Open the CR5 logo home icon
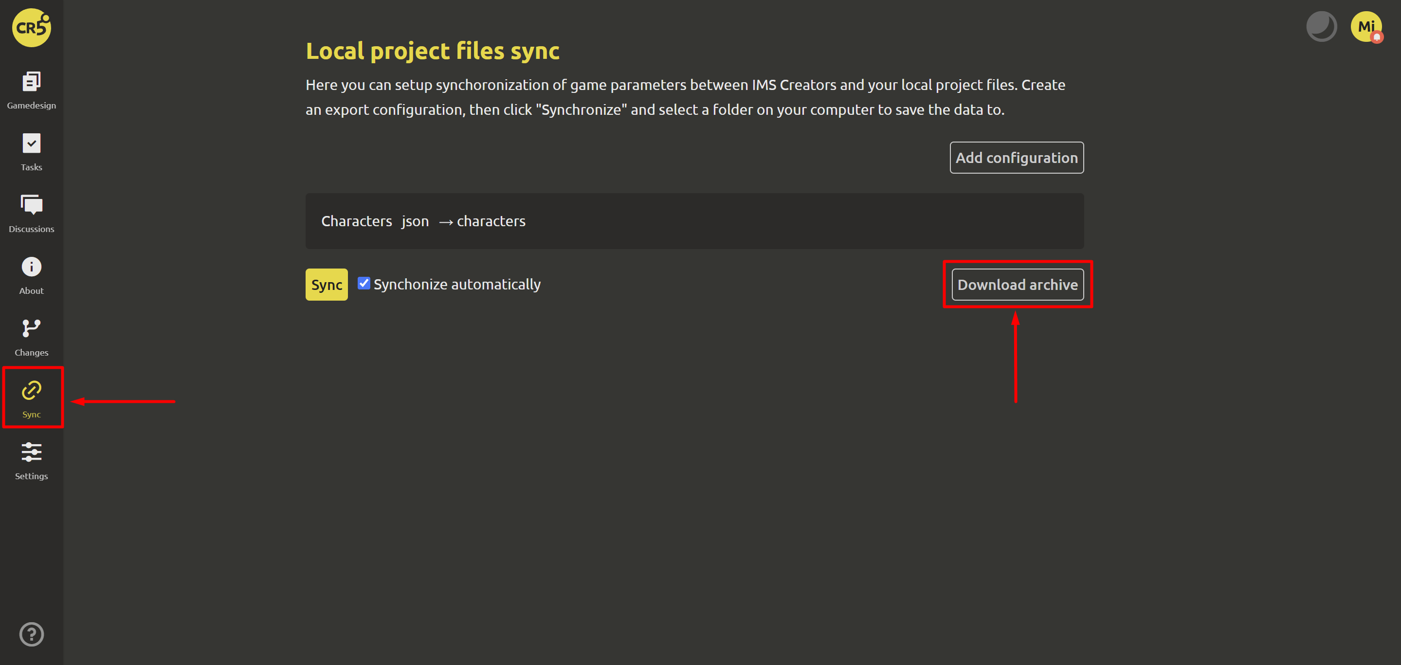Screen dimensions: 1401x665 coord(32,28)
